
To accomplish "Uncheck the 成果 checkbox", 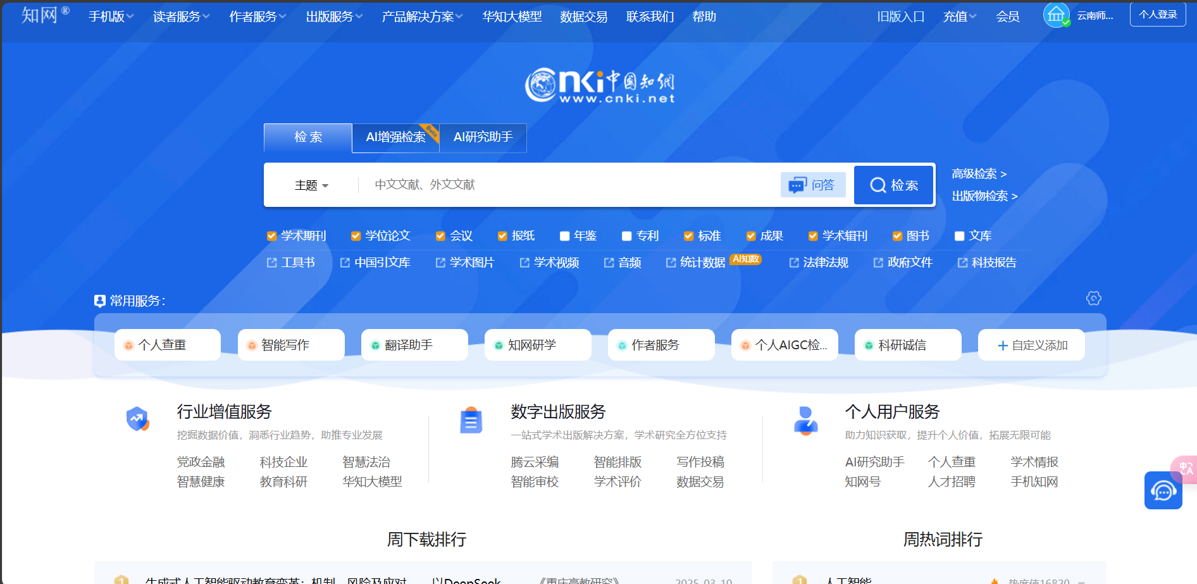I will coord(751,236).
